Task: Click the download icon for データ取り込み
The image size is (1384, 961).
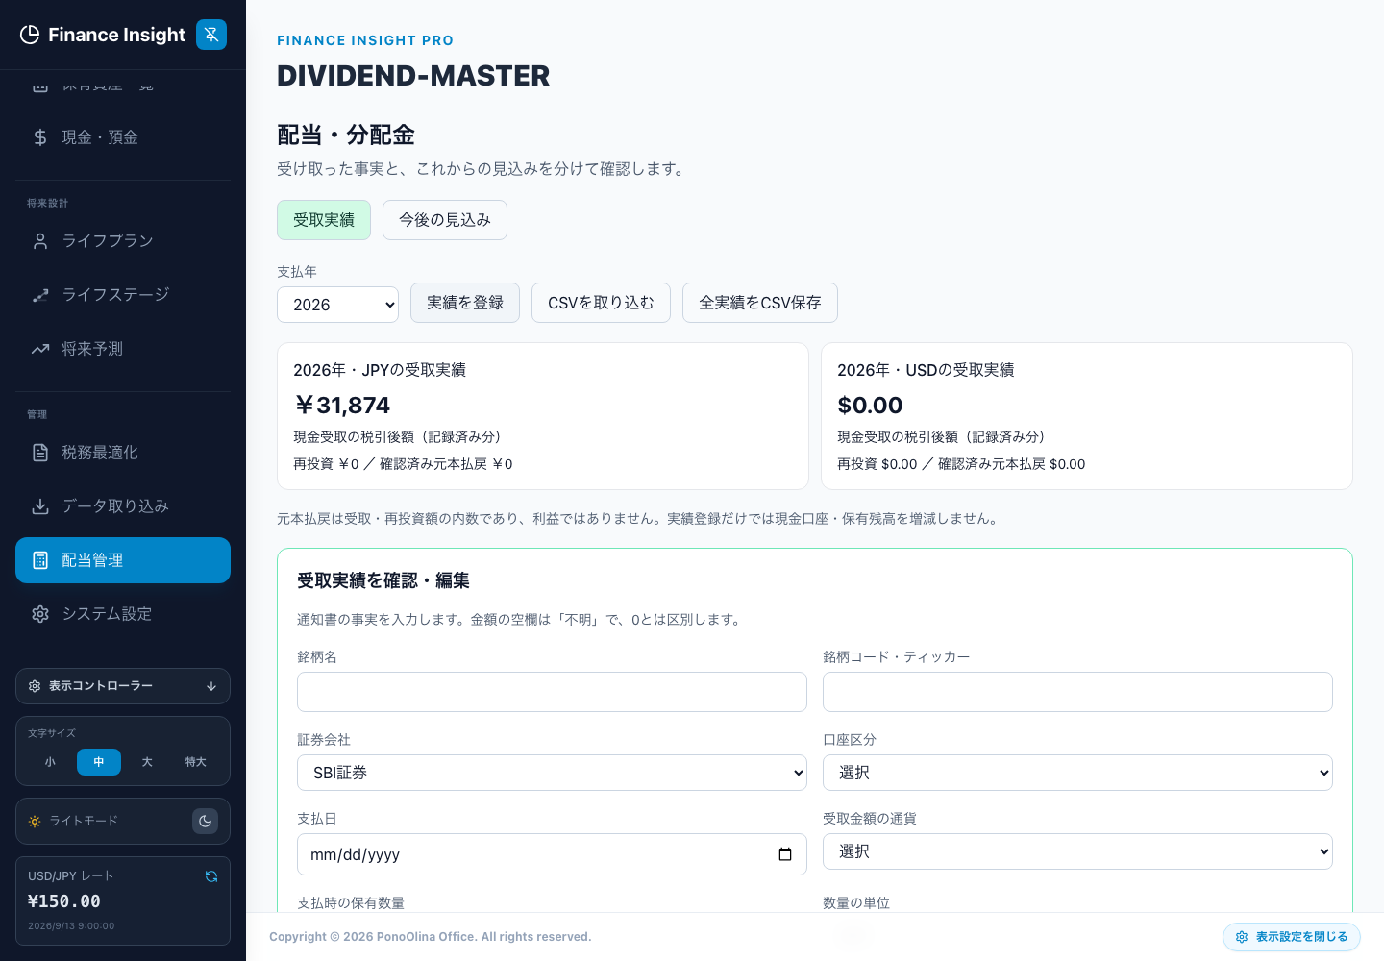Action: (x=40, y=506)
